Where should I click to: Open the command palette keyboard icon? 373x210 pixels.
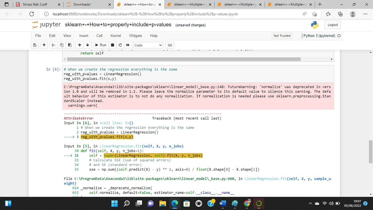pos(170,45)
